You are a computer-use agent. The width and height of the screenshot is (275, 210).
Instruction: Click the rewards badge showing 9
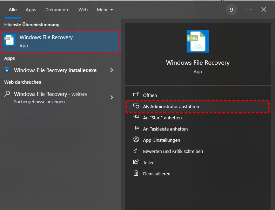pos(232,10)
